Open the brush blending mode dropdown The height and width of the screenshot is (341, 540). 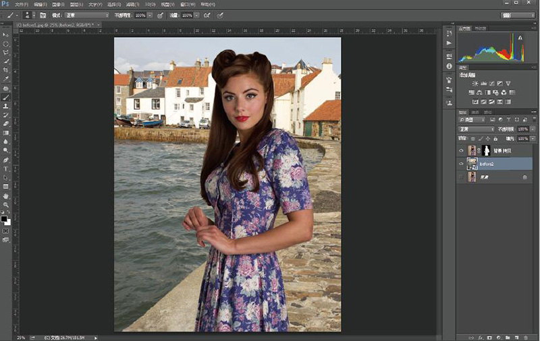[88, 14]
